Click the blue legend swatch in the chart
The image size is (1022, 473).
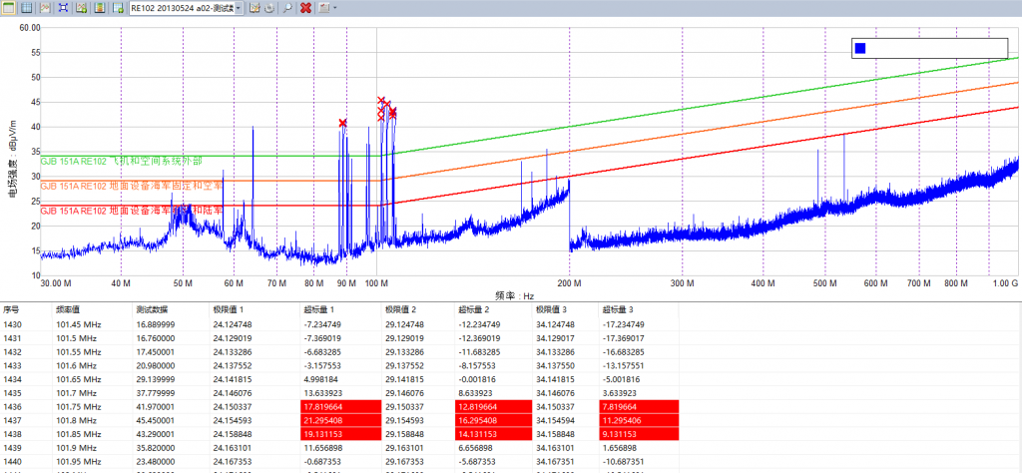click(860, 48)
